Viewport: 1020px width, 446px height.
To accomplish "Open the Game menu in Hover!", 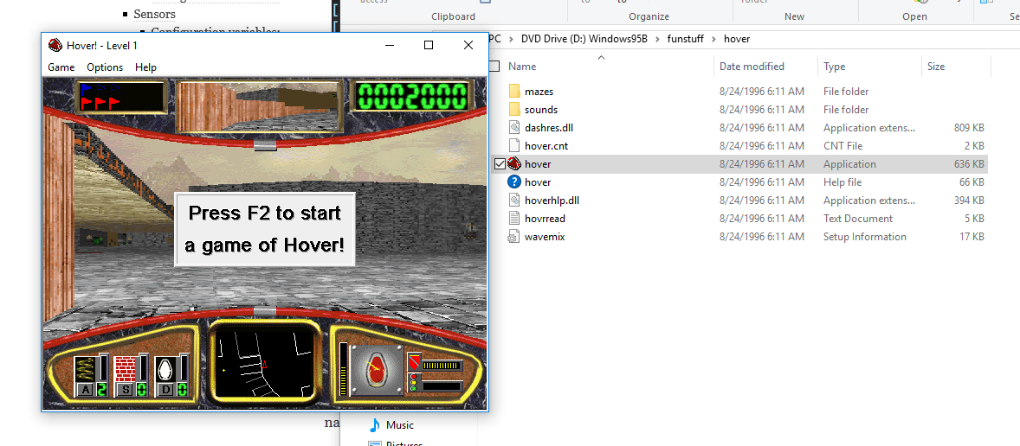I will click(x=61, y=67).
